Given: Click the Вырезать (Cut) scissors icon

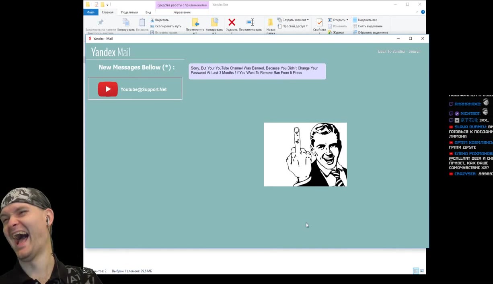Looking at the screenshot, I should point(153,20).
